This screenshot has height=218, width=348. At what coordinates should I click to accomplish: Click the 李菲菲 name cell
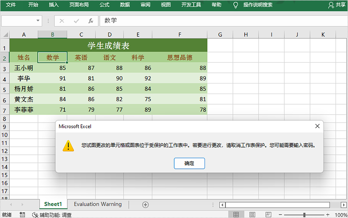24,110
